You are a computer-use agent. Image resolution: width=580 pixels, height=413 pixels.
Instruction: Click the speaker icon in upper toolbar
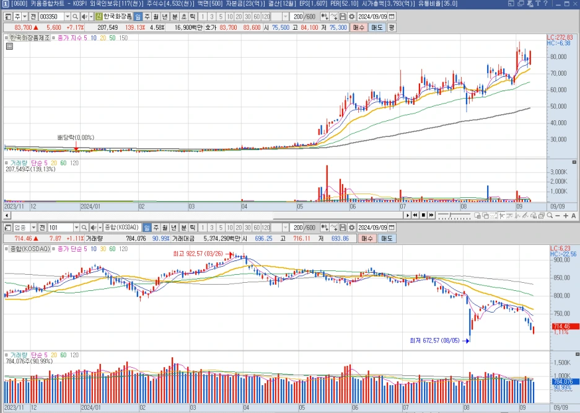pos(85,17)
